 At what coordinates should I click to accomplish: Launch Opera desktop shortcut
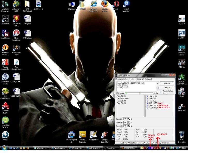click(x=116, y=5)
